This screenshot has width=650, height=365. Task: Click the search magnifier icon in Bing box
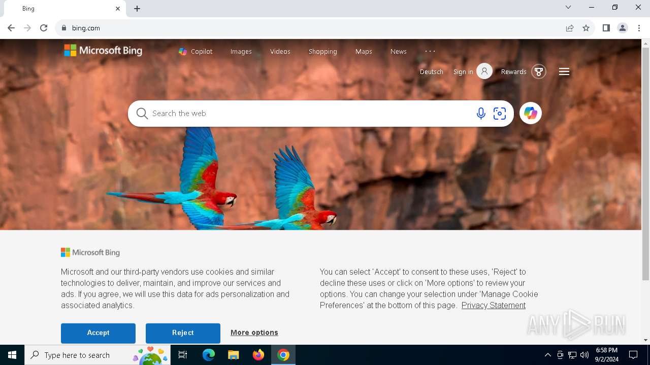coord(142,114)
